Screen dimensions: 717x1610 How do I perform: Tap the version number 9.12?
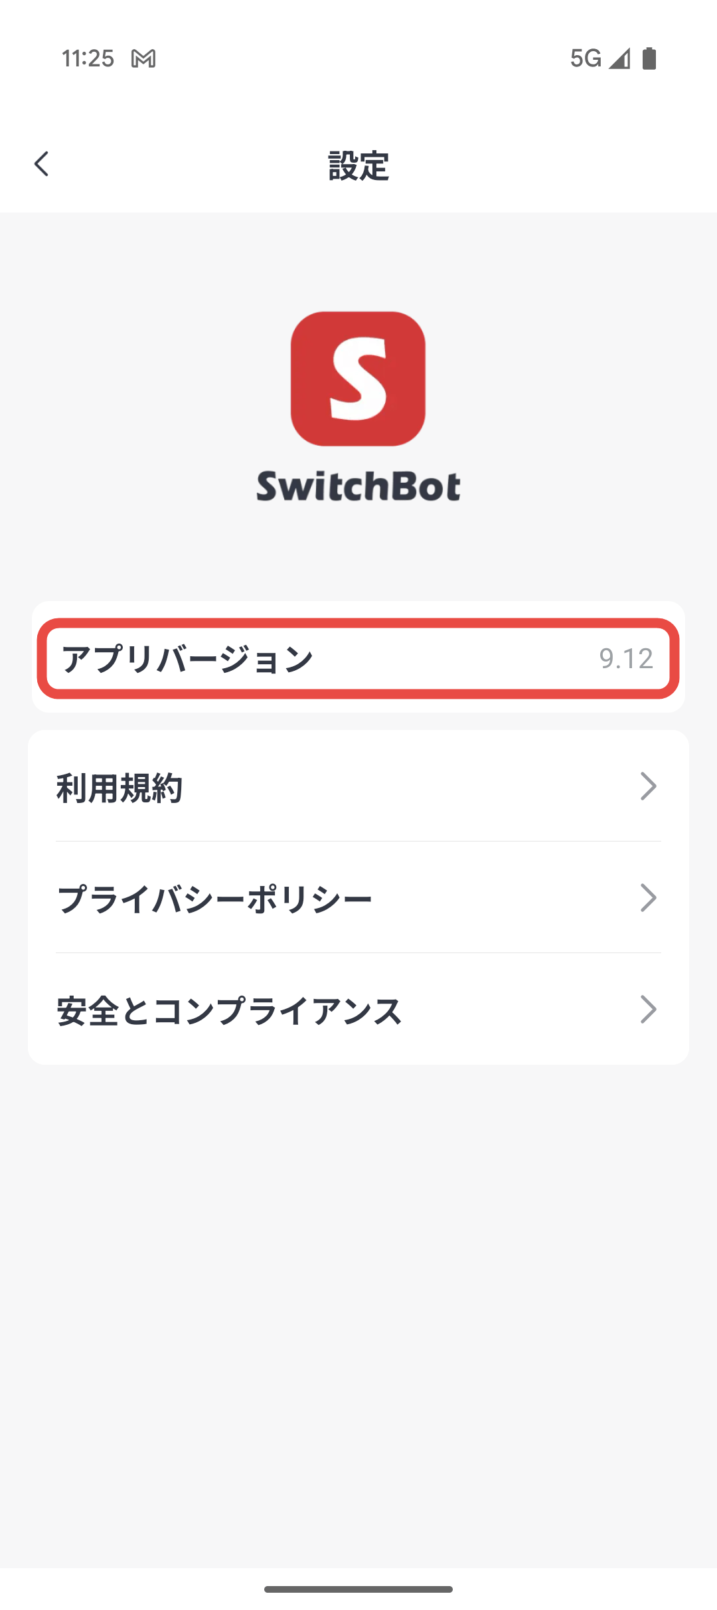pyautogui.click(x=626, y=659)
